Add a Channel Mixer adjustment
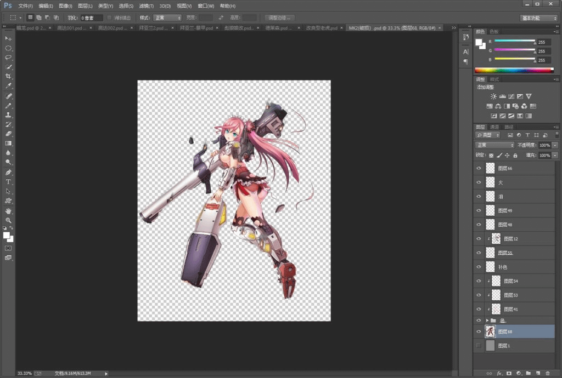Image resolution: width=562 pixels, height=378 pixels. click(524, 106)
